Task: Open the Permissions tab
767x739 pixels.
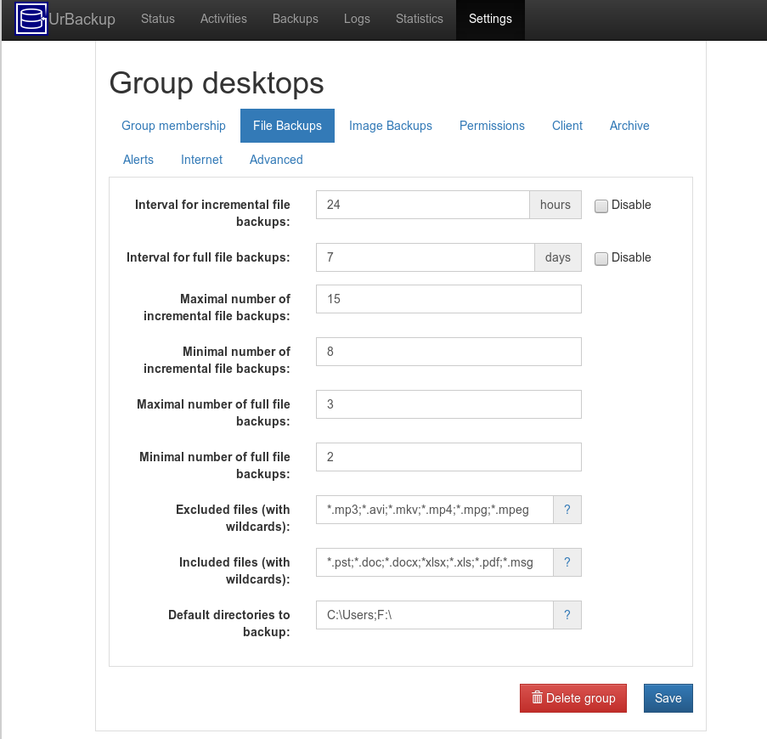Action: pos(492,126)
